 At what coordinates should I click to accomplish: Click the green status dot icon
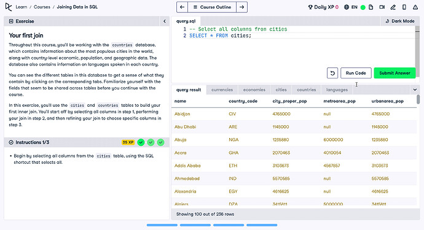click(363, 7)
